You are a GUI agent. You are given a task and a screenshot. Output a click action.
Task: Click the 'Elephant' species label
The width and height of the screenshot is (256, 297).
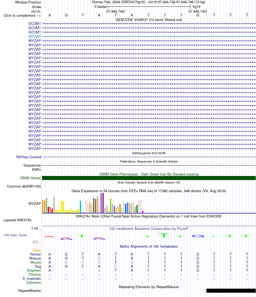click(34, 270)
